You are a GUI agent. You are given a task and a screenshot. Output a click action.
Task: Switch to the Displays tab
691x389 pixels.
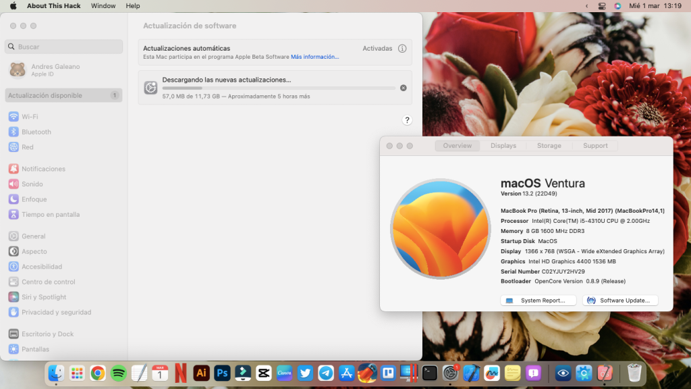pos(503,146)
